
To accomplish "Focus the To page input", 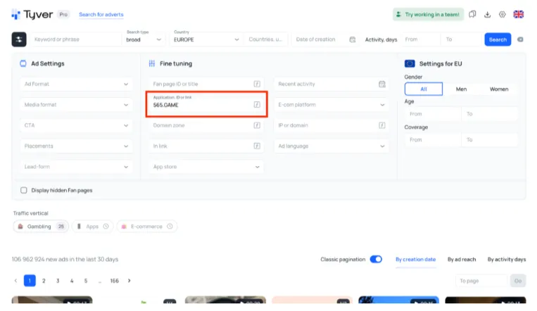I will [x=482, y=281].
